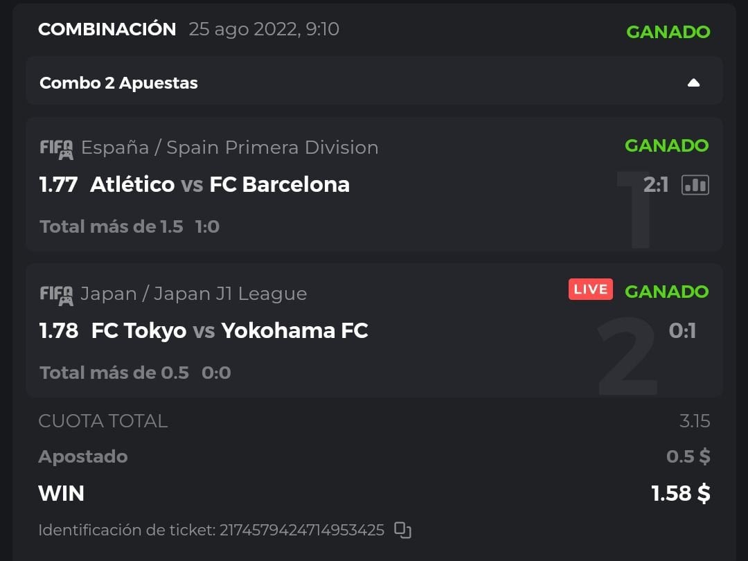This screenshot has height=561, width=748.
Task: Click the top GANADO status label
Action: pyautogui.click(x=668, y=32)
